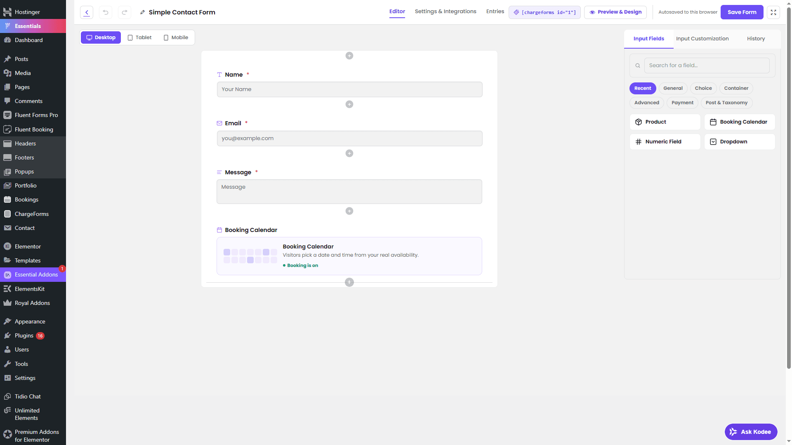Screen dimensions: 792x445
Task: Open Royal Addons menu
Action: 33,303
